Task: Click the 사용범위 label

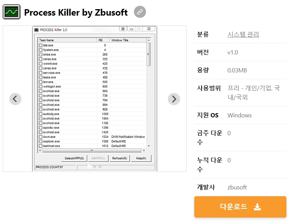Action: click(209, 88)
